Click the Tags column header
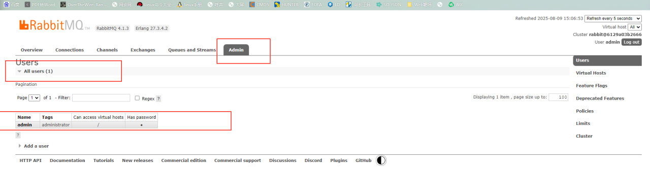The width and height of the screenshot is (650, 196). (x=56, y=117)
